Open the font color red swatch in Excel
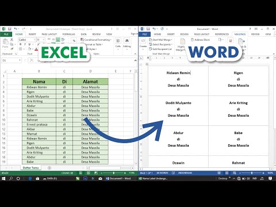This screenshot has height=207, width=276. (36, 49)
